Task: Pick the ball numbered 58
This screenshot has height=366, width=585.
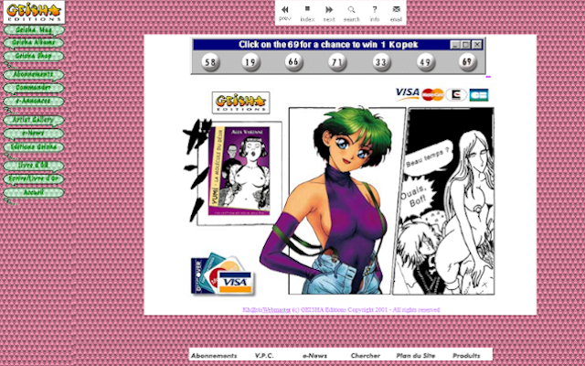Action: [210, 62]
